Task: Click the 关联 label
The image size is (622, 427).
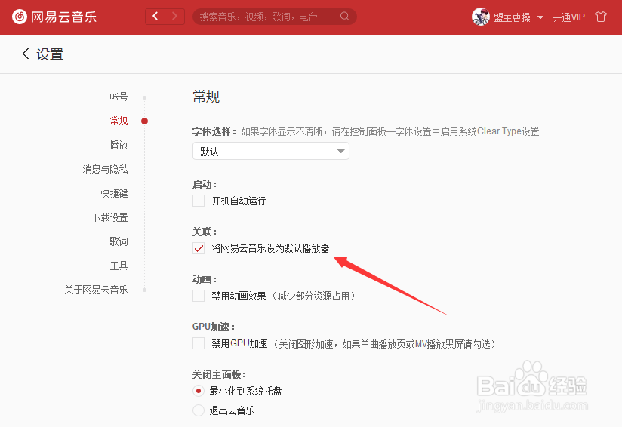Action: pos(205,232)
